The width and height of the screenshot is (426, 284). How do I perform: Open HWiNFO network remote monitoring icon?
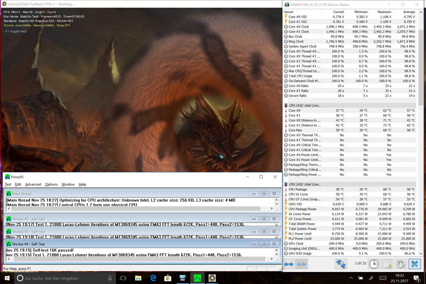341,264
